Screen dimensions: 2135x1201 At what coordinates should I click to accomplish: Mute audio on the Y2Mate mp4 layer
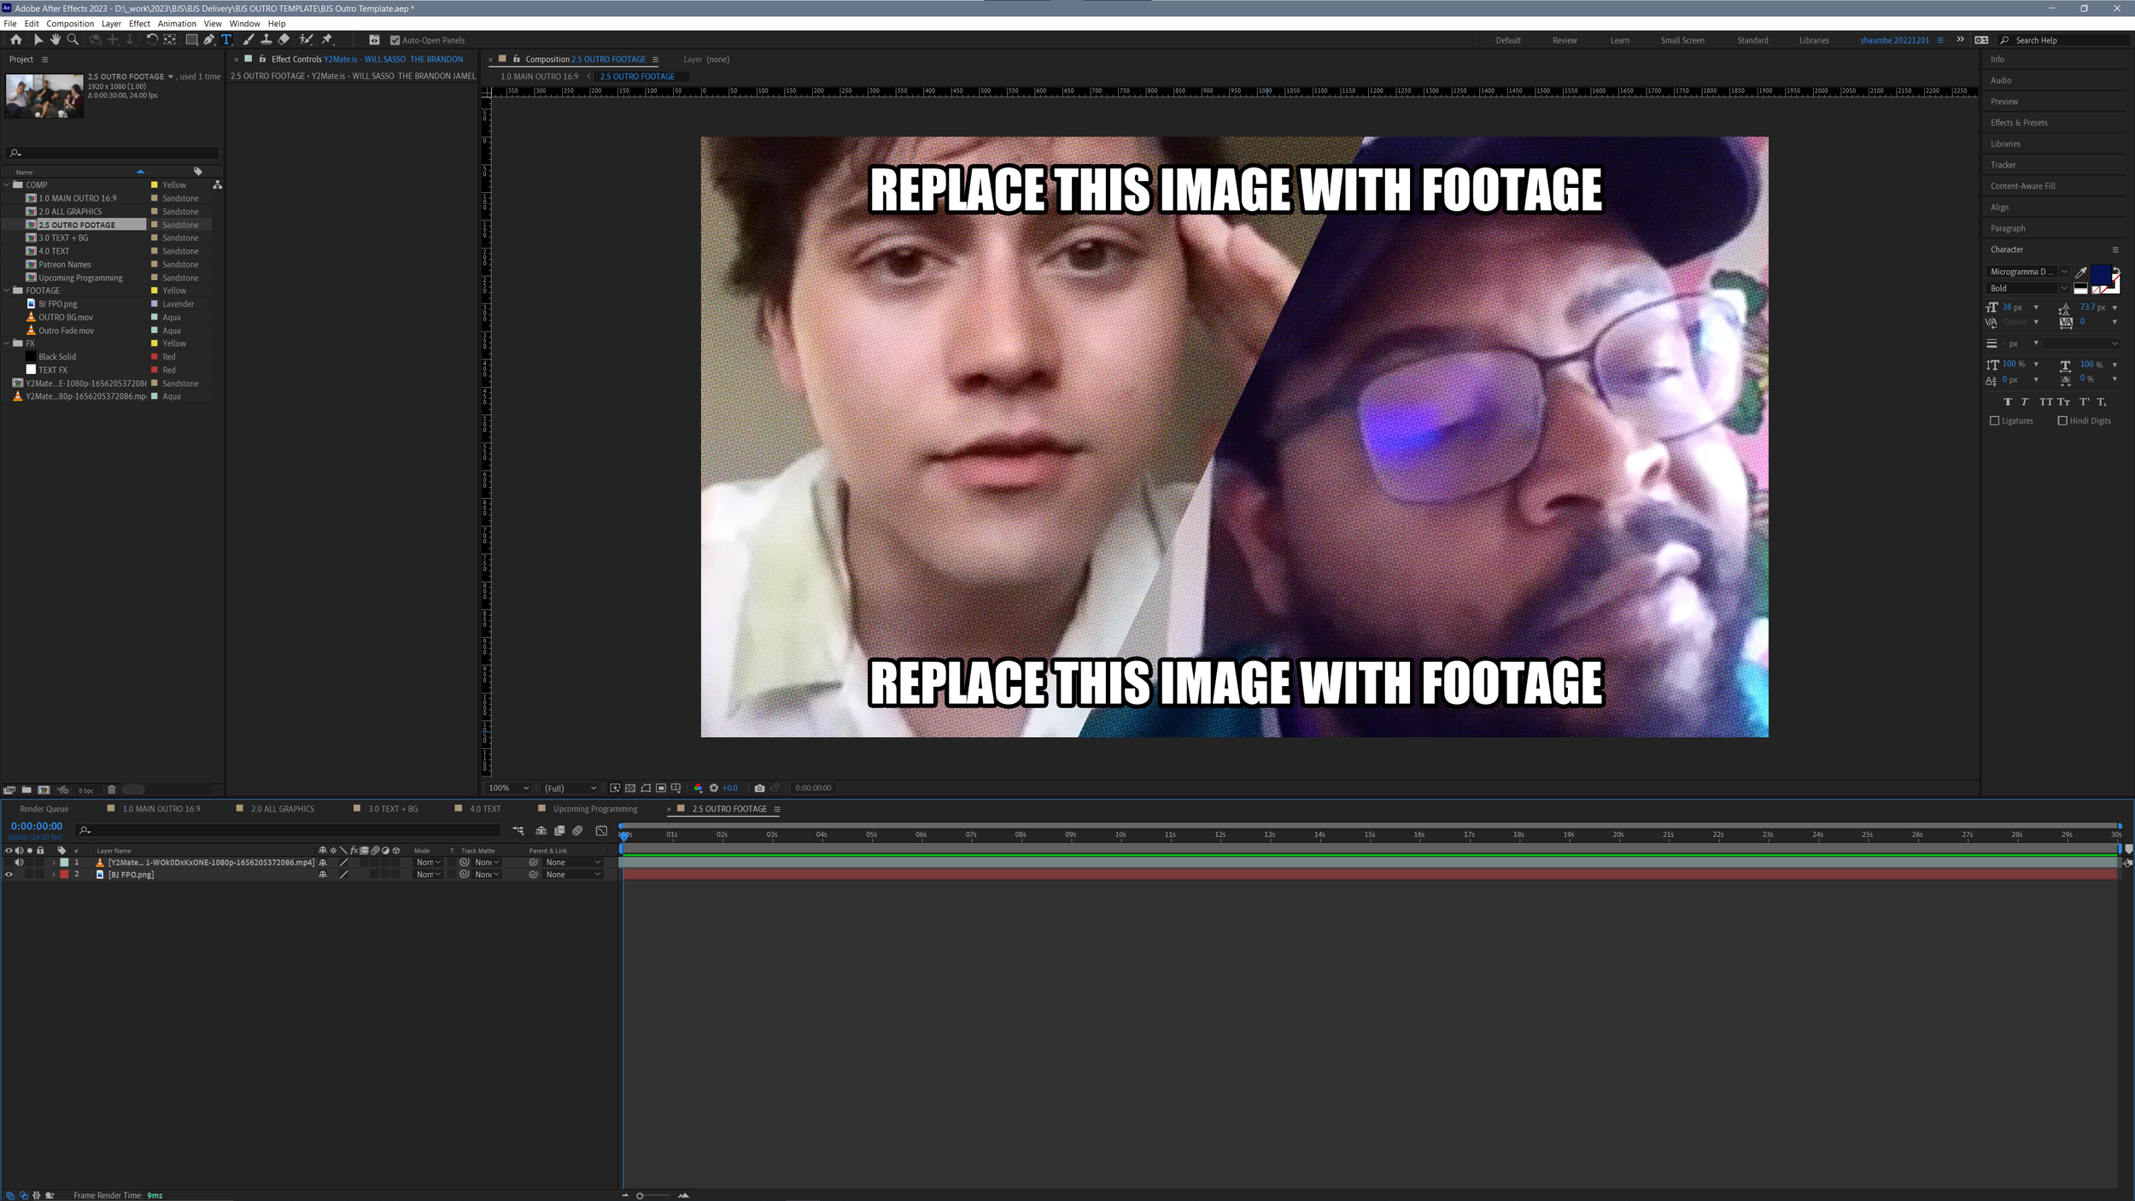click(20, 862)
